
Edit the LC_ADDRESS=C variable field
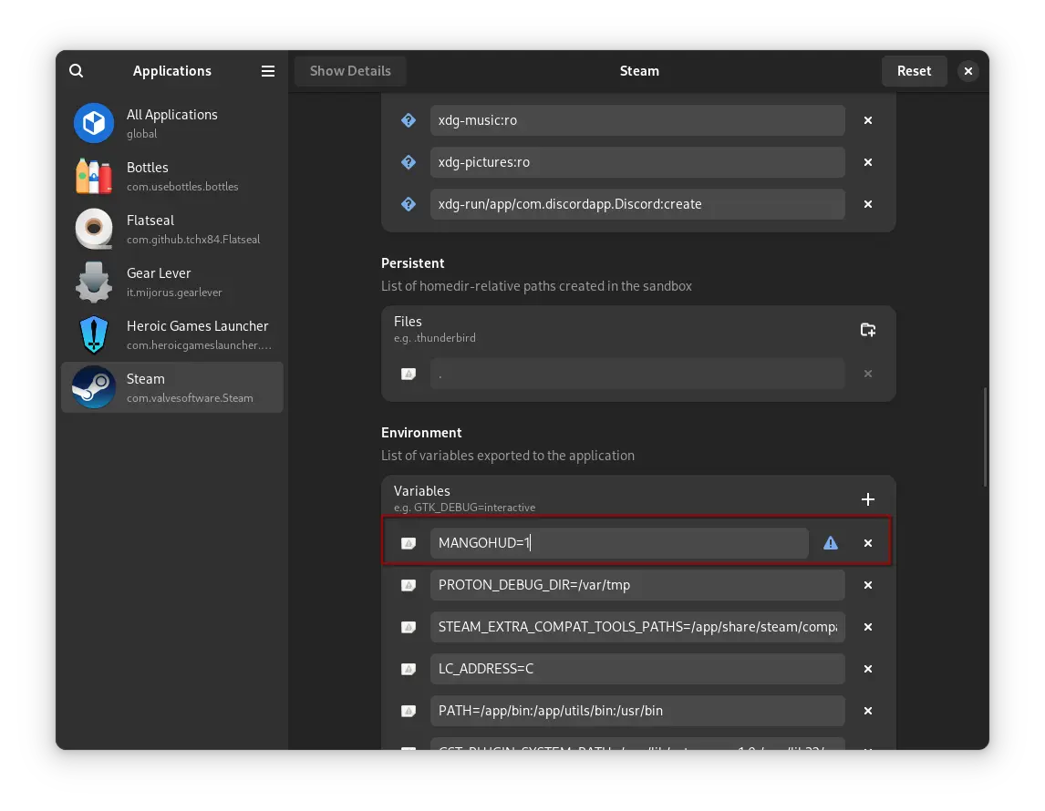(637, 669)
